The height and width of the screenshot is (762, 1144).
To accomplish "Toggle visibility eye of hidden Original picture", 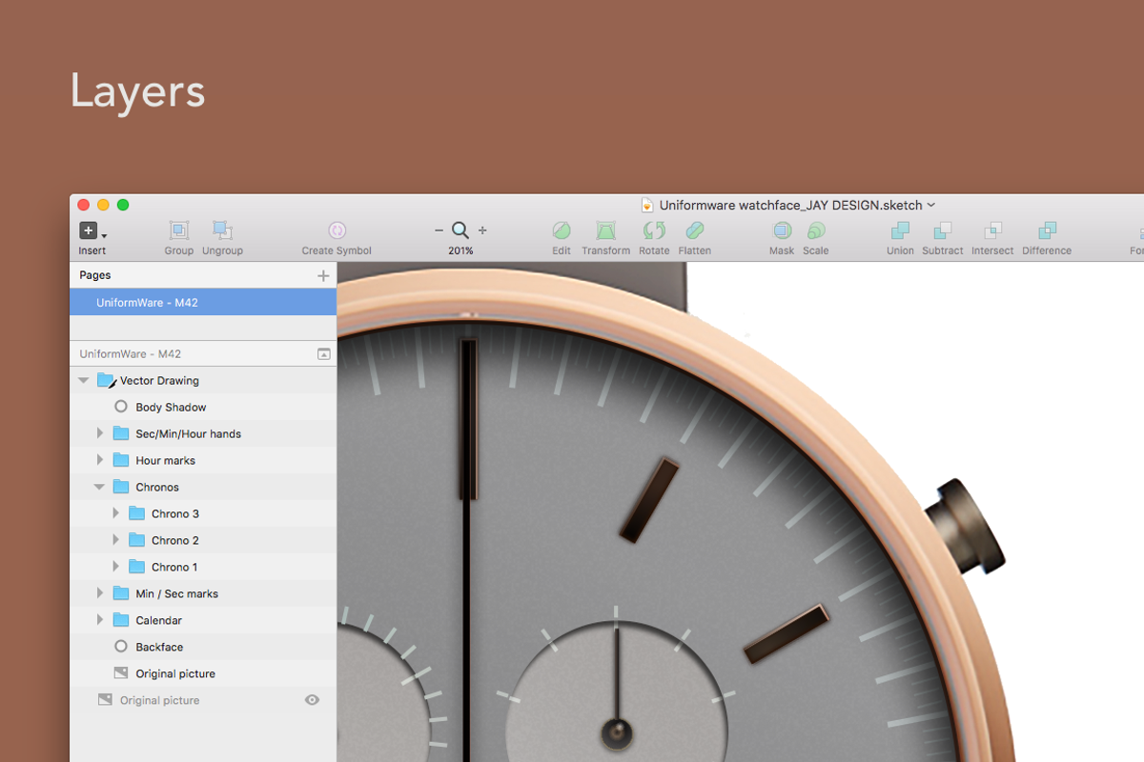I will [x=312, y=700].
